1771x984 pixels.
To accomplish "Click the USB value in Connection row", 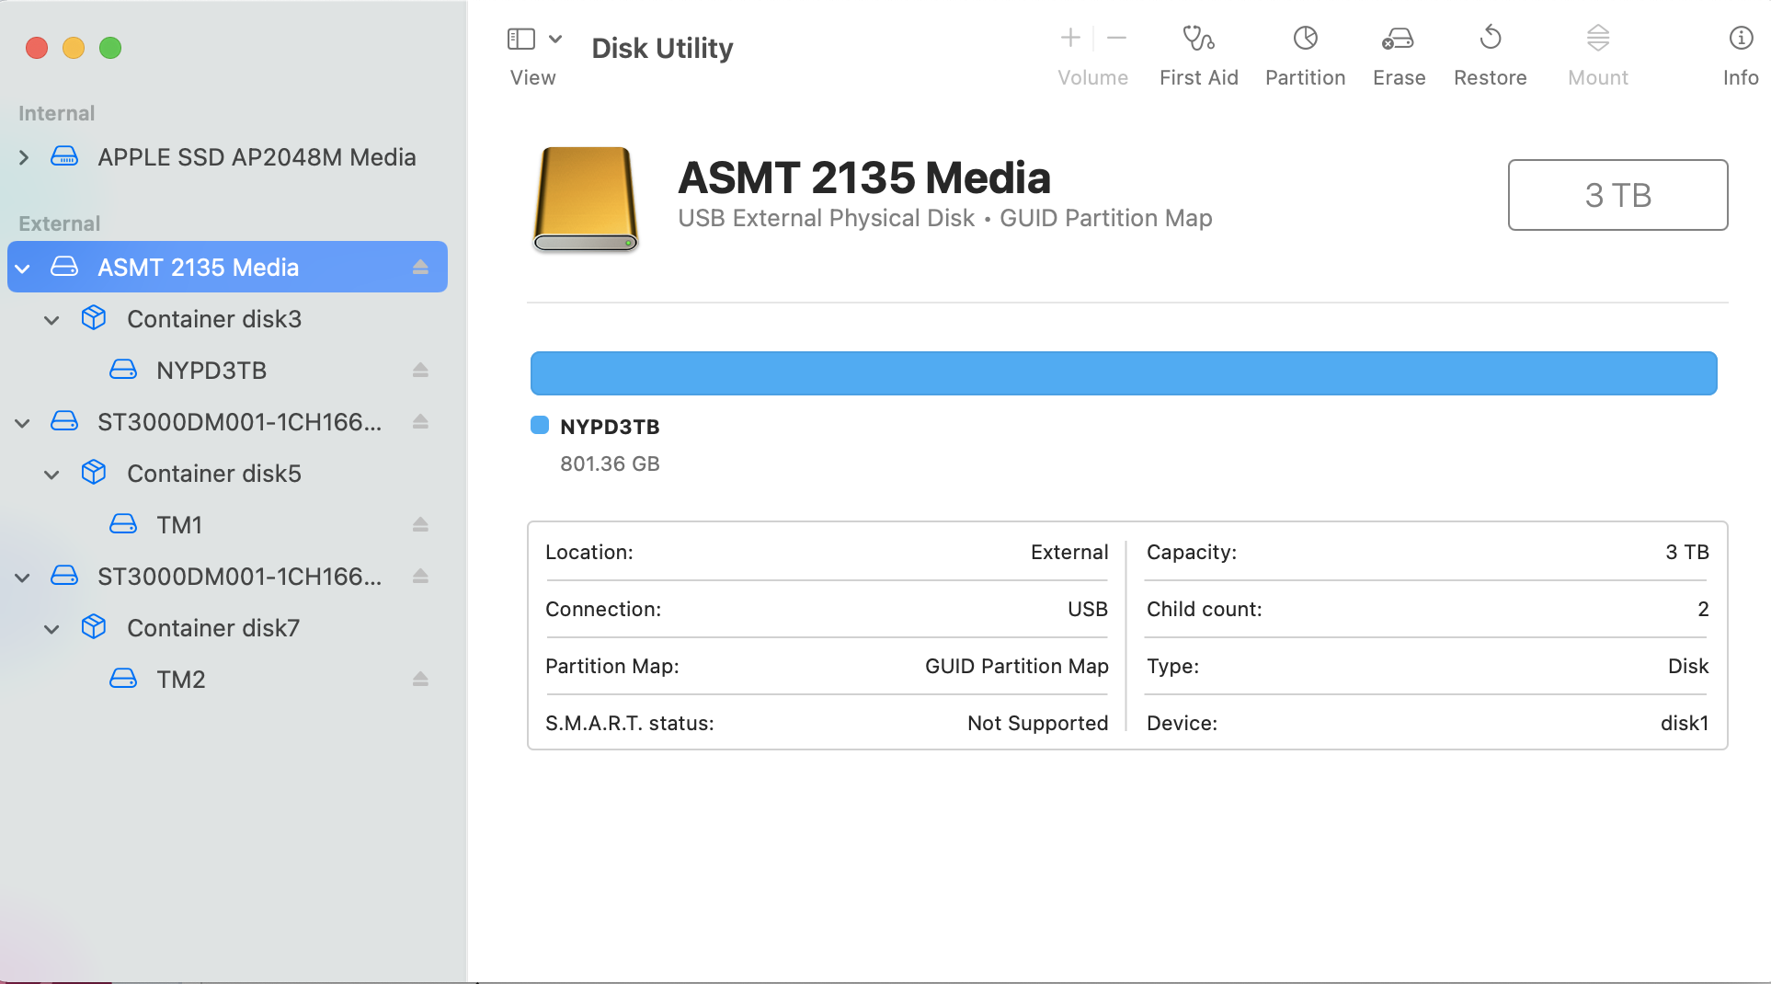I will click(1088, 609).
